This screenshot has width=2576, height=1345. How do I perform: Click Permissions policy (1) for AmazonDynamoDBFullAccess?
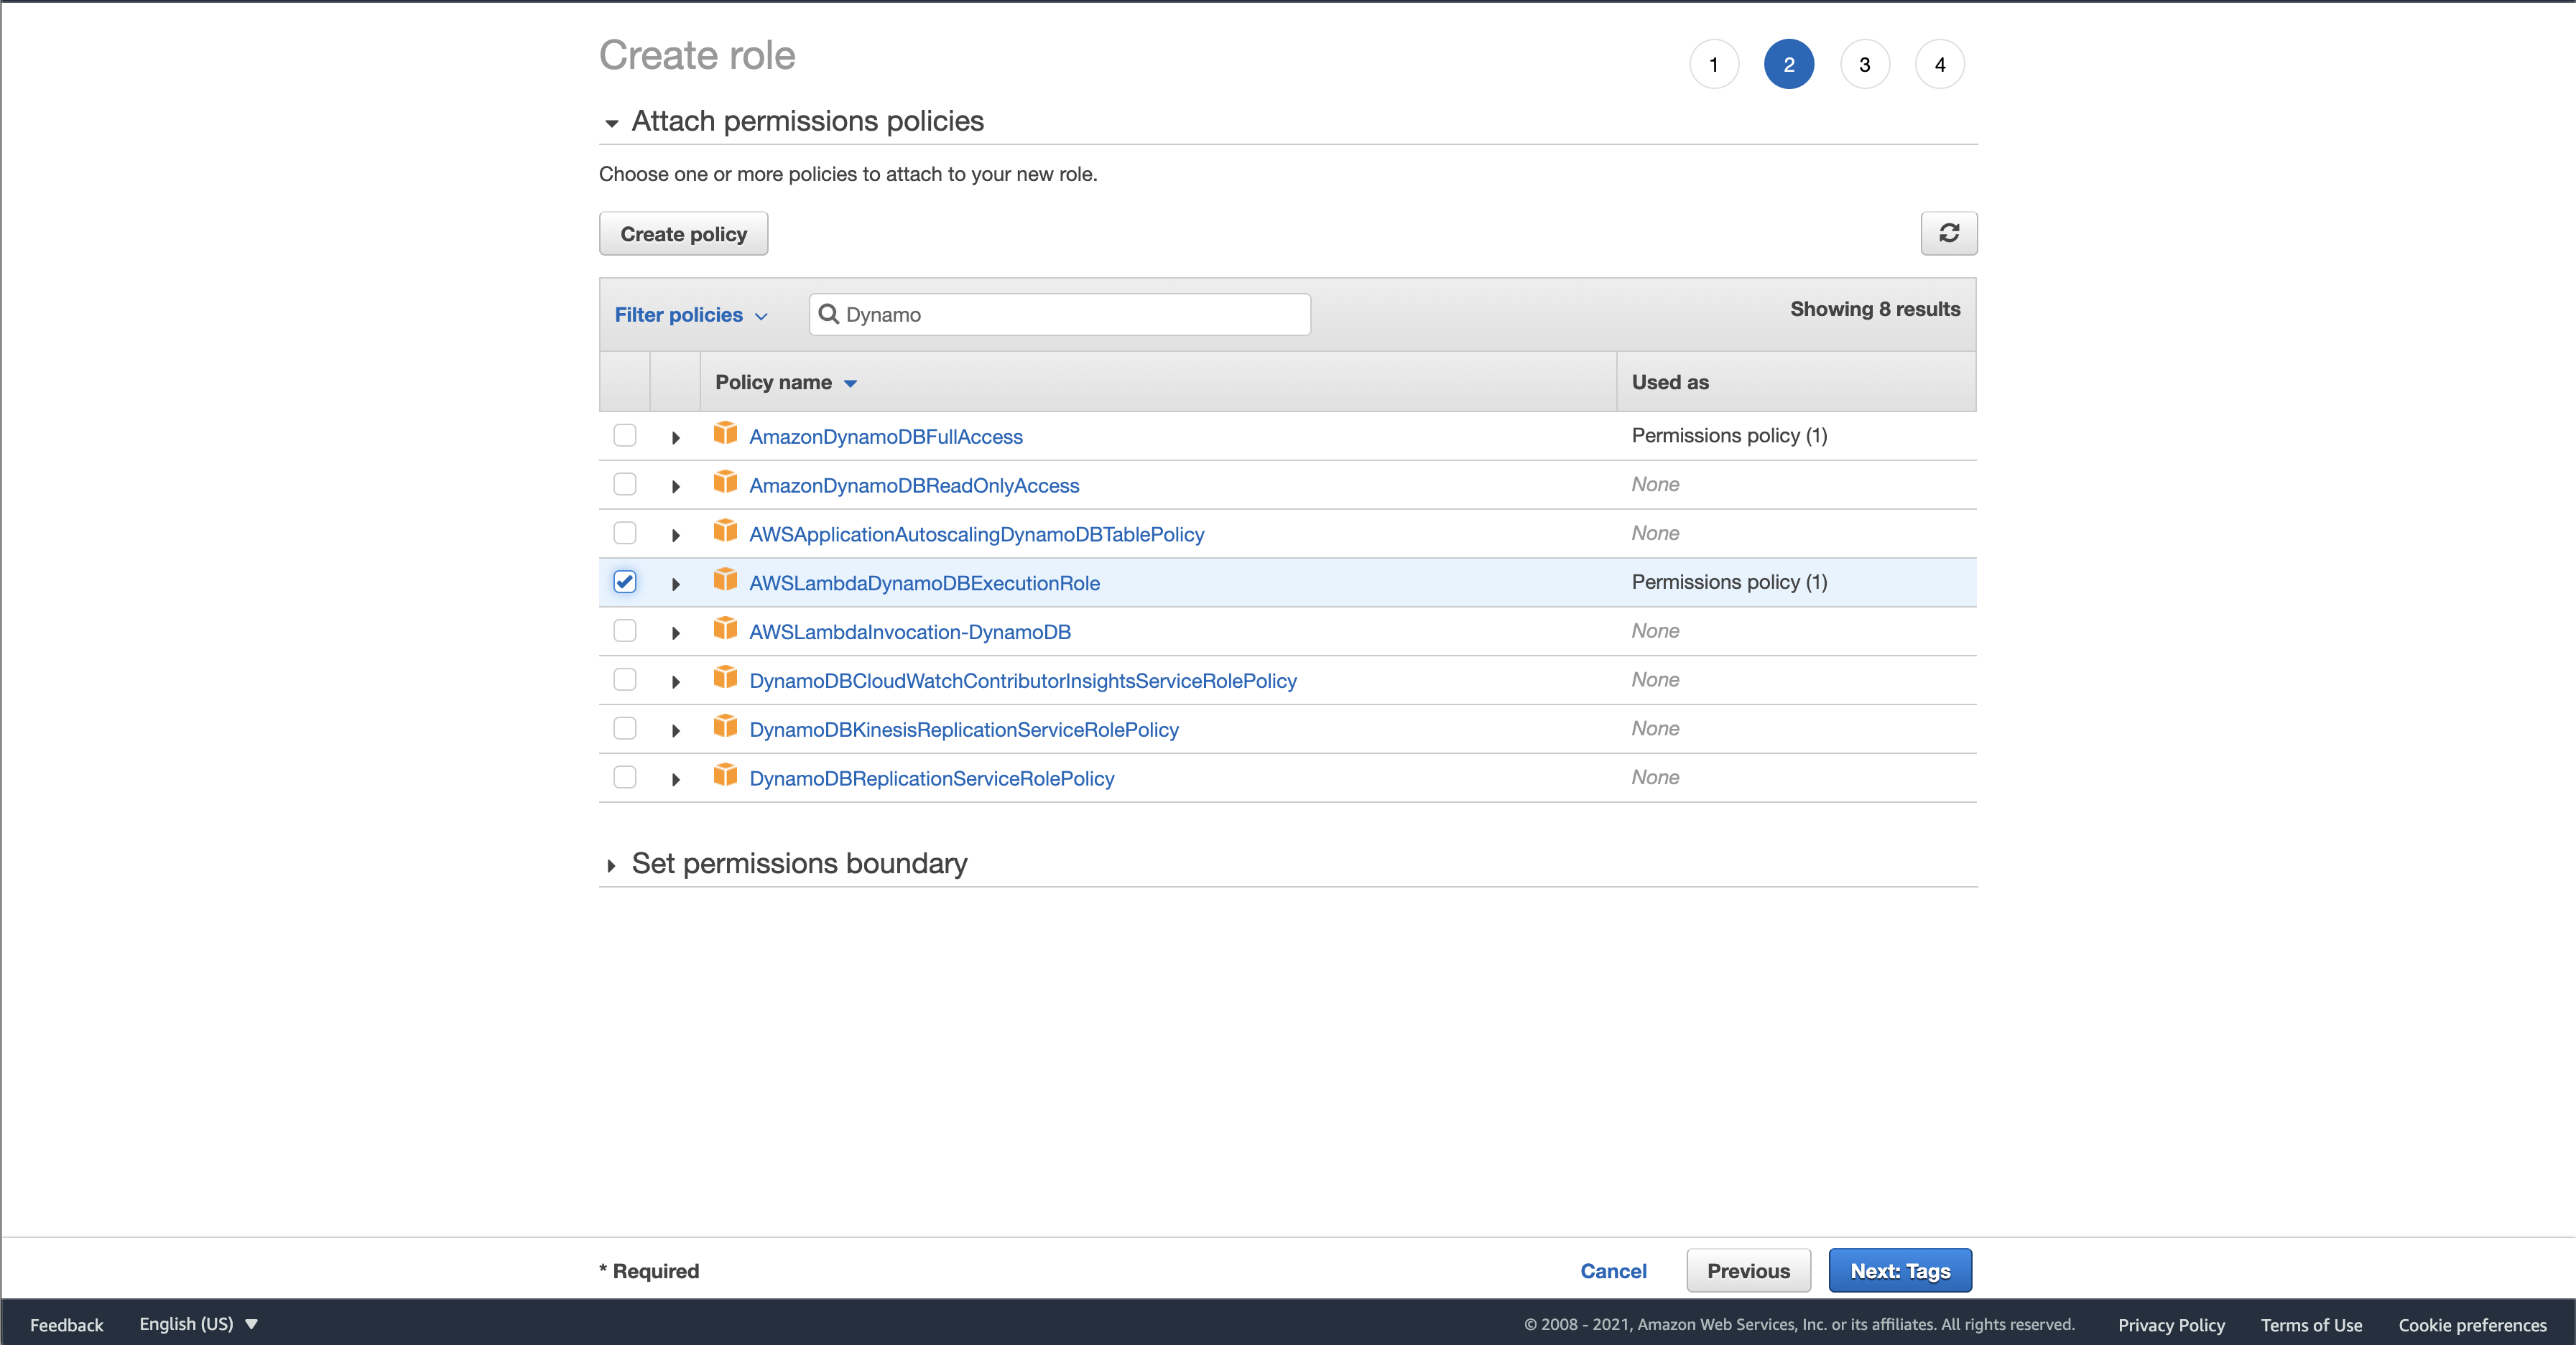(x=1729, y=435)
